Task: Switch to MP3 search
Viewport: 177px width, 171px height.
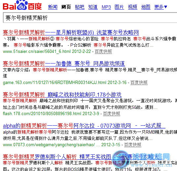Action: (x=106, y=7)
